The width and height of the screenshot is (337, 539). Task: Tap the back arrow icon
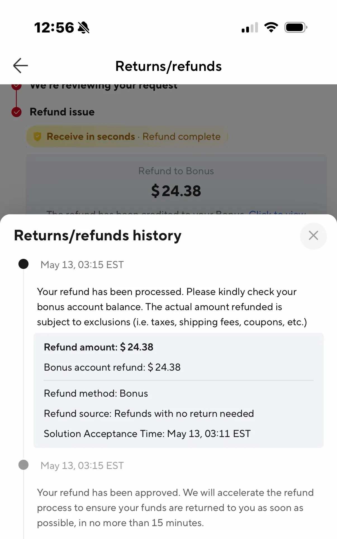[x=20, y=66]
